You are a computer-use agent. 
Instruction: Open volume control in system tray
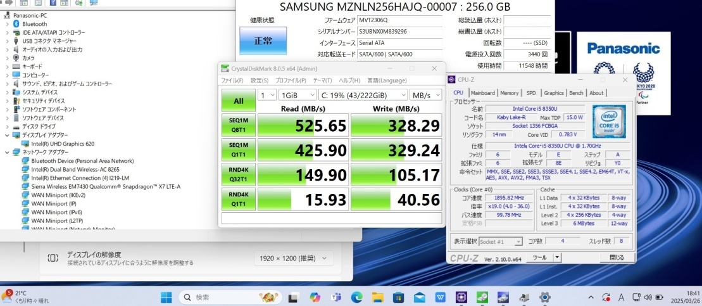(648, 297)
